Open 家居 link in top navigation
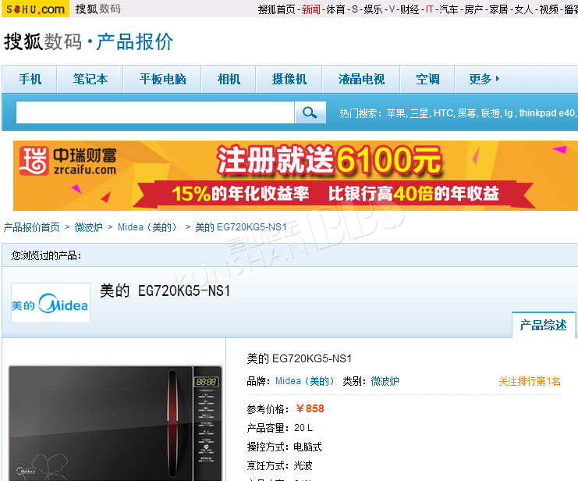 (x=498, y=9)
